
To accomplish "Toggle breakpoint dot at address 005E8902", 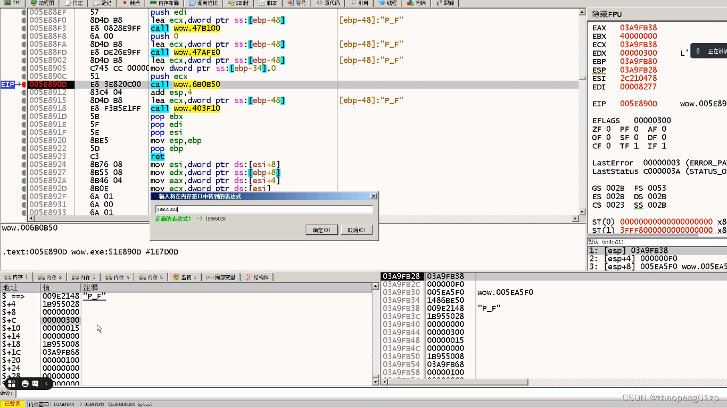I will click(x=24, y=60).
